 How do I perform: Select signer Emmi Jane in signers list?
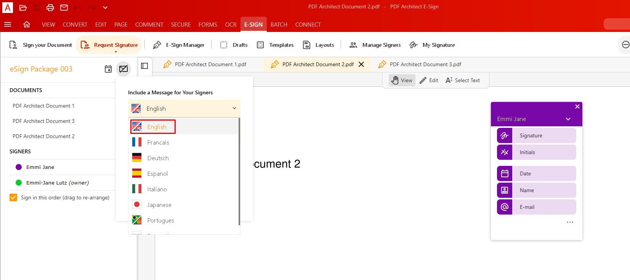[x=40, y=167]
